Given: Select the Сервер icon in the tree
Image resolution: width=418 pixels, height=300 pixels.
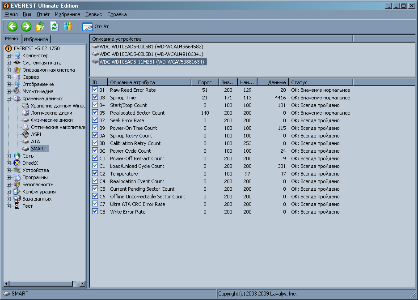Looking at the screenshot, I should pos(17,77).
